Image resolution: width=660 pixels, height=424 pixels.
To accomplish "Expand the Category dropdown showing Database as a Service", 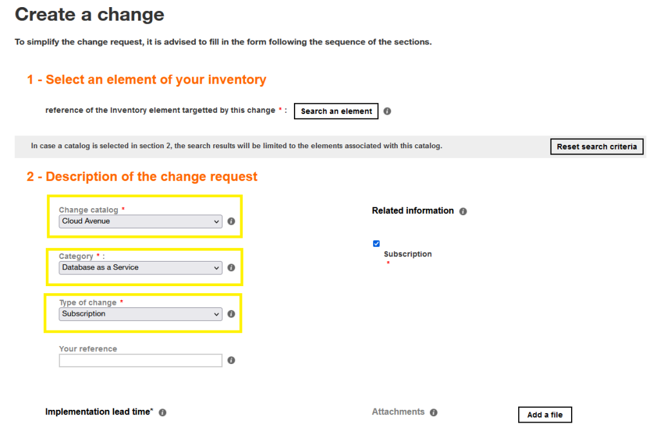I will (x=141, y=267).
